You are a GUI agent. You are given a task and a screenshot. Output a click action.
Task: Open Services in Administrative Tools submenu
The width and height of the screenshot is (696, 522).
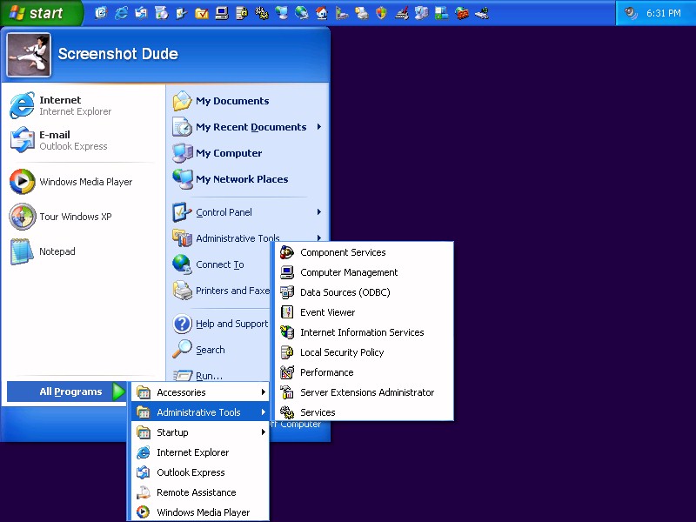[x=318, y=412]
